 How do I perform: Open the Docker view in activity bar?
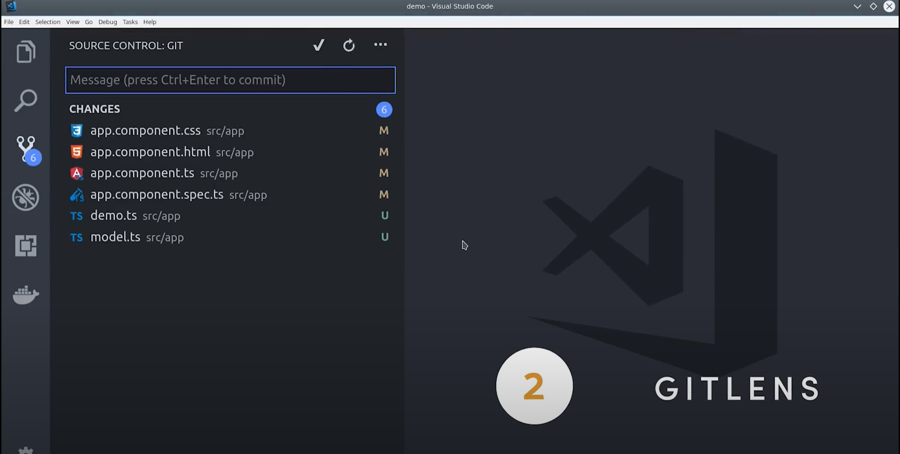point(26,295)
